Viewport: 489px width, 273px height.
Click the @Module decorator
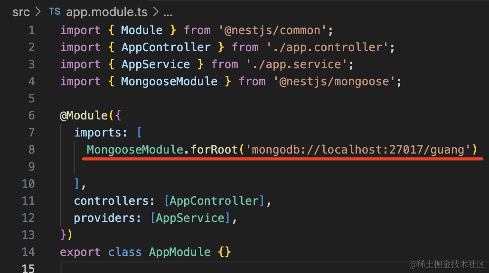pos(84,116)
